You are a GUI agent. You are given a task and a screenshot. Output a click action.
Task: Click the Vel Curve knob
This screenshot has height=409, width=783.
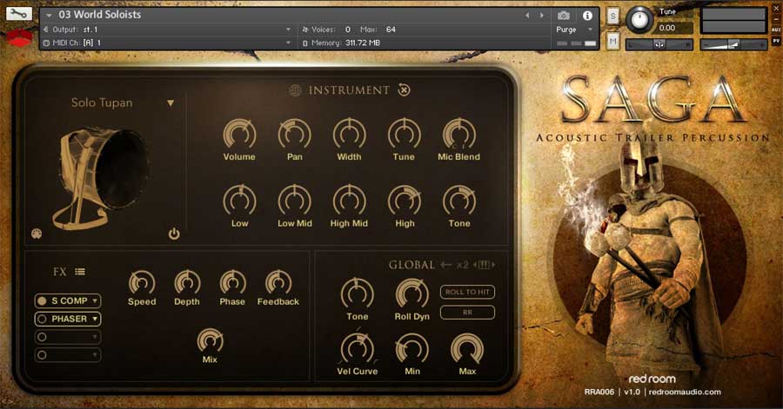[357, 349]
